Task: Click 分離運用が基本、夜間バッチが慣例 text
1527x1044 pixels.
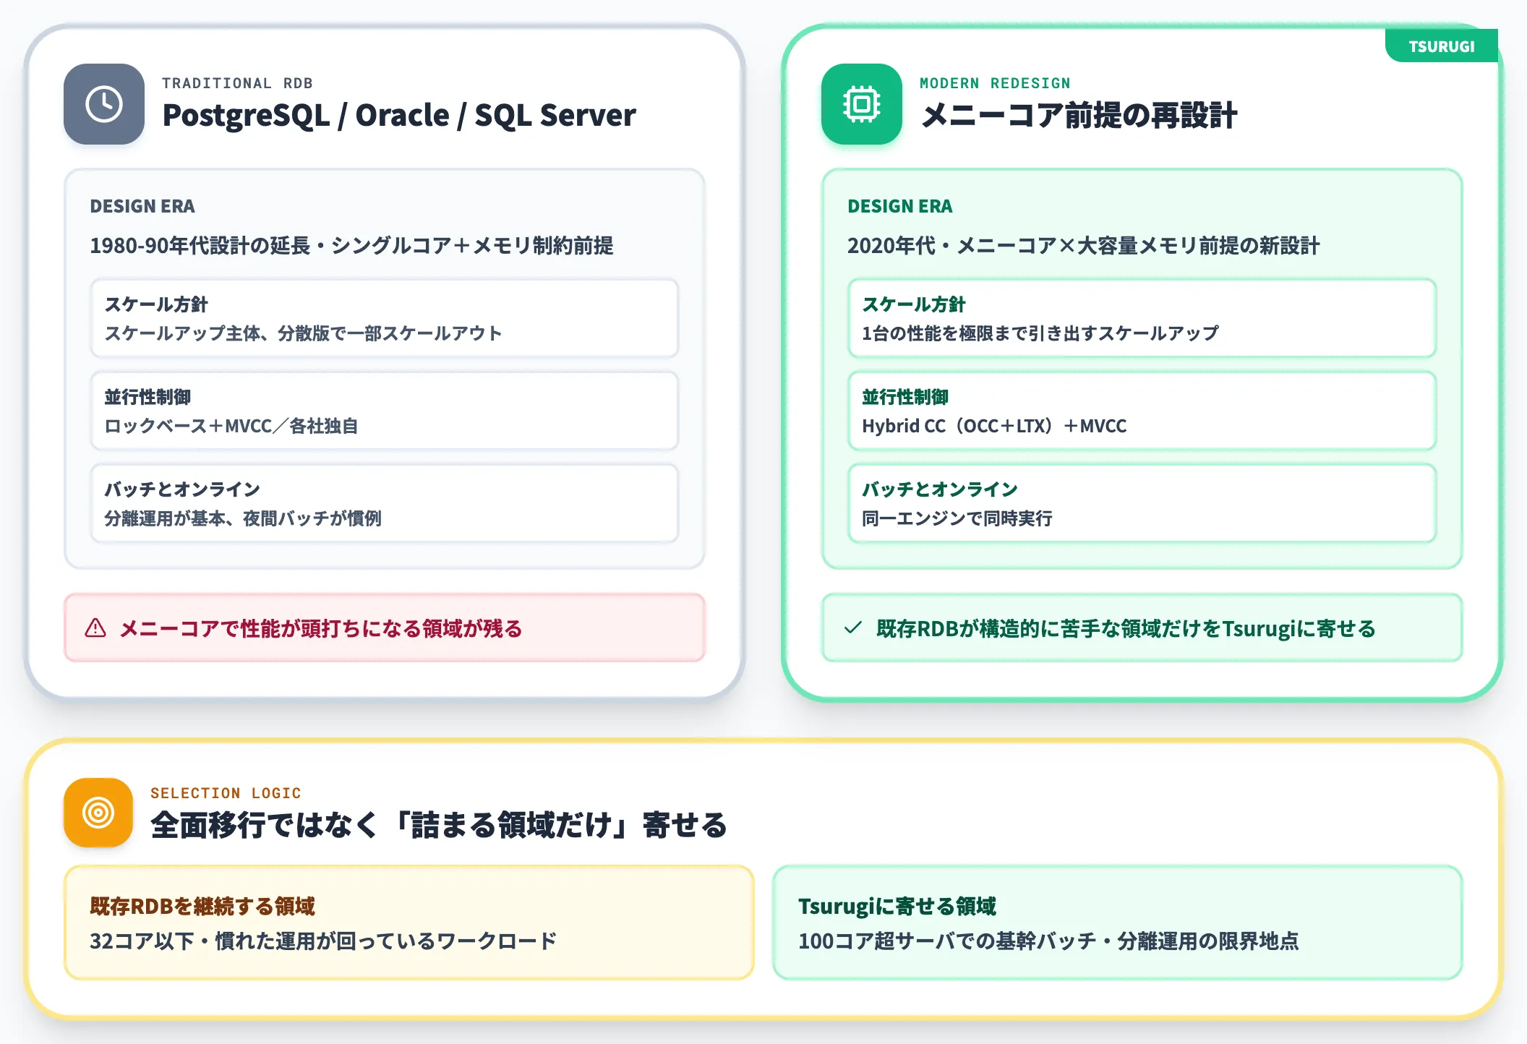Action: [x=243, y=518]
